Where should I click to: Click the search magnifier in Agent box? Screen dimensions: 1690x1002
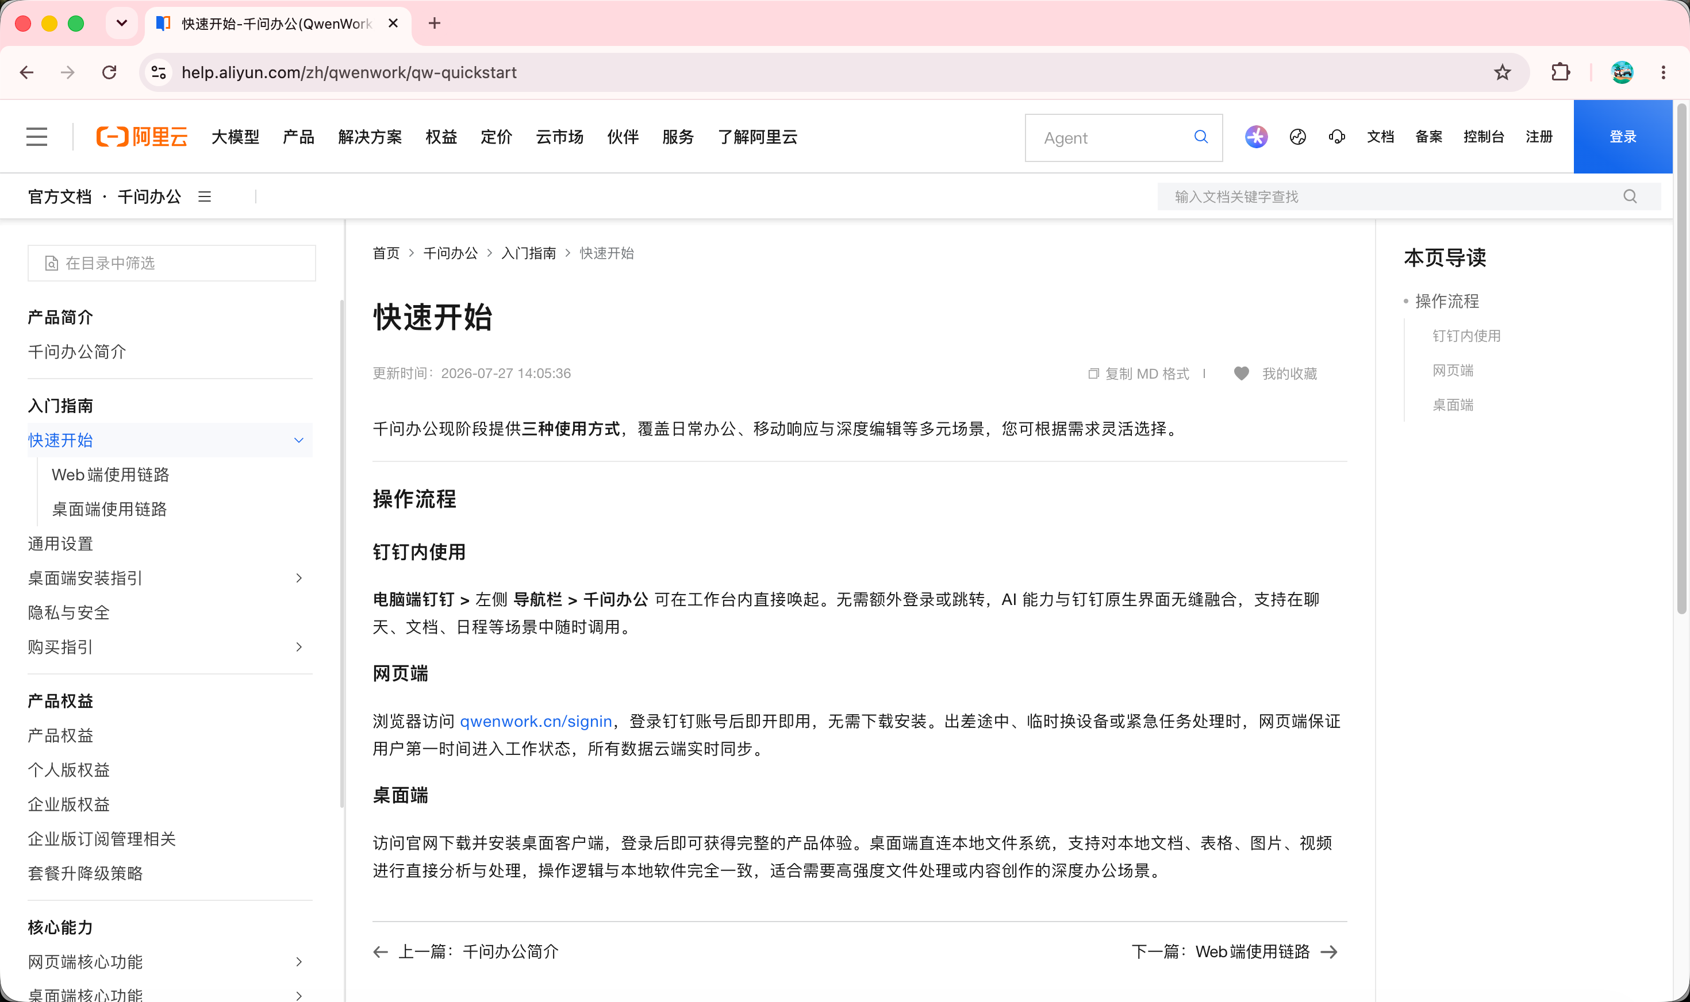click(1200, 137)
